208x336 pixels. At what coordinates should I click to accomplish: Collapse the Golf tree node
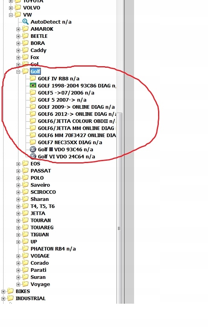click(x=18, y=72)
